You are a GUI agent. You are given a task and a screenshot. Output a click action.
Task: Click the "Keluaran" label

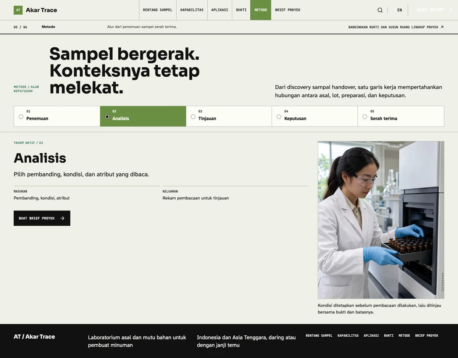point(170,191)
